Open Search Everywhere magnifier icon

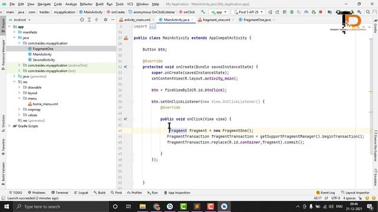(x=368, y=12)
